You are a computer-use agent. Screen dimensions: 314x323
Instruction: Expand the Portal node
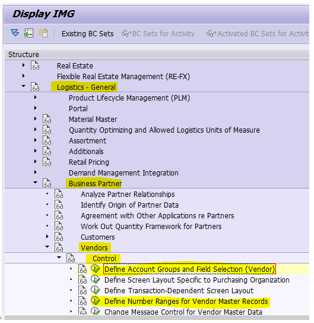pyautogui.click(x=36, y=108)
